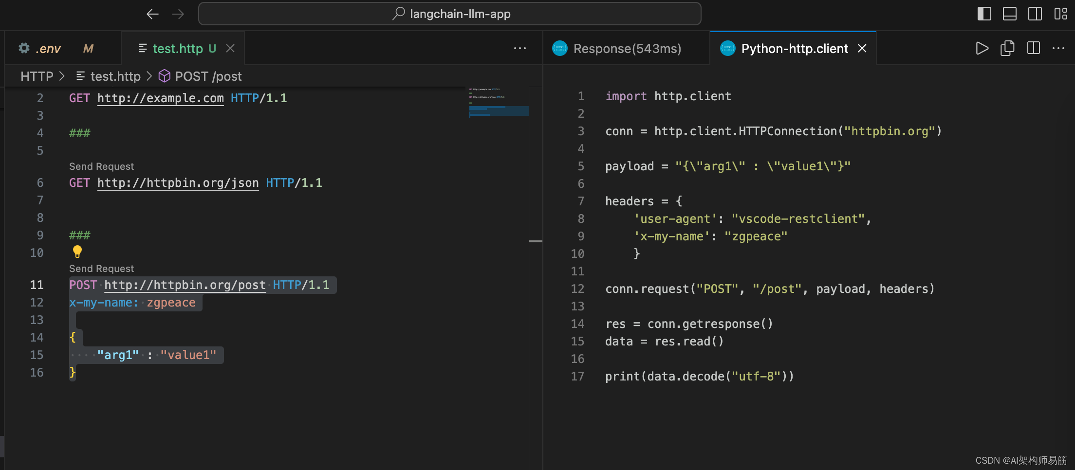Send Request above the POST line
This screenshot has height=470, width=1075.
tap(101, 269)
